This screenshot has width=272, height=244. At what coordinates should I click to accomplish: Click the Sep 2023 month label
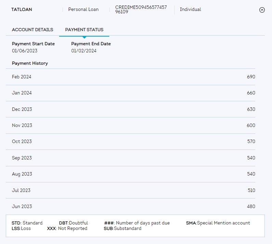[x=22, y=158]
